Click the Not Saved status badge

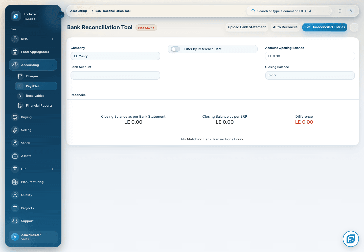pyautogui.click(x=146, y=28)
